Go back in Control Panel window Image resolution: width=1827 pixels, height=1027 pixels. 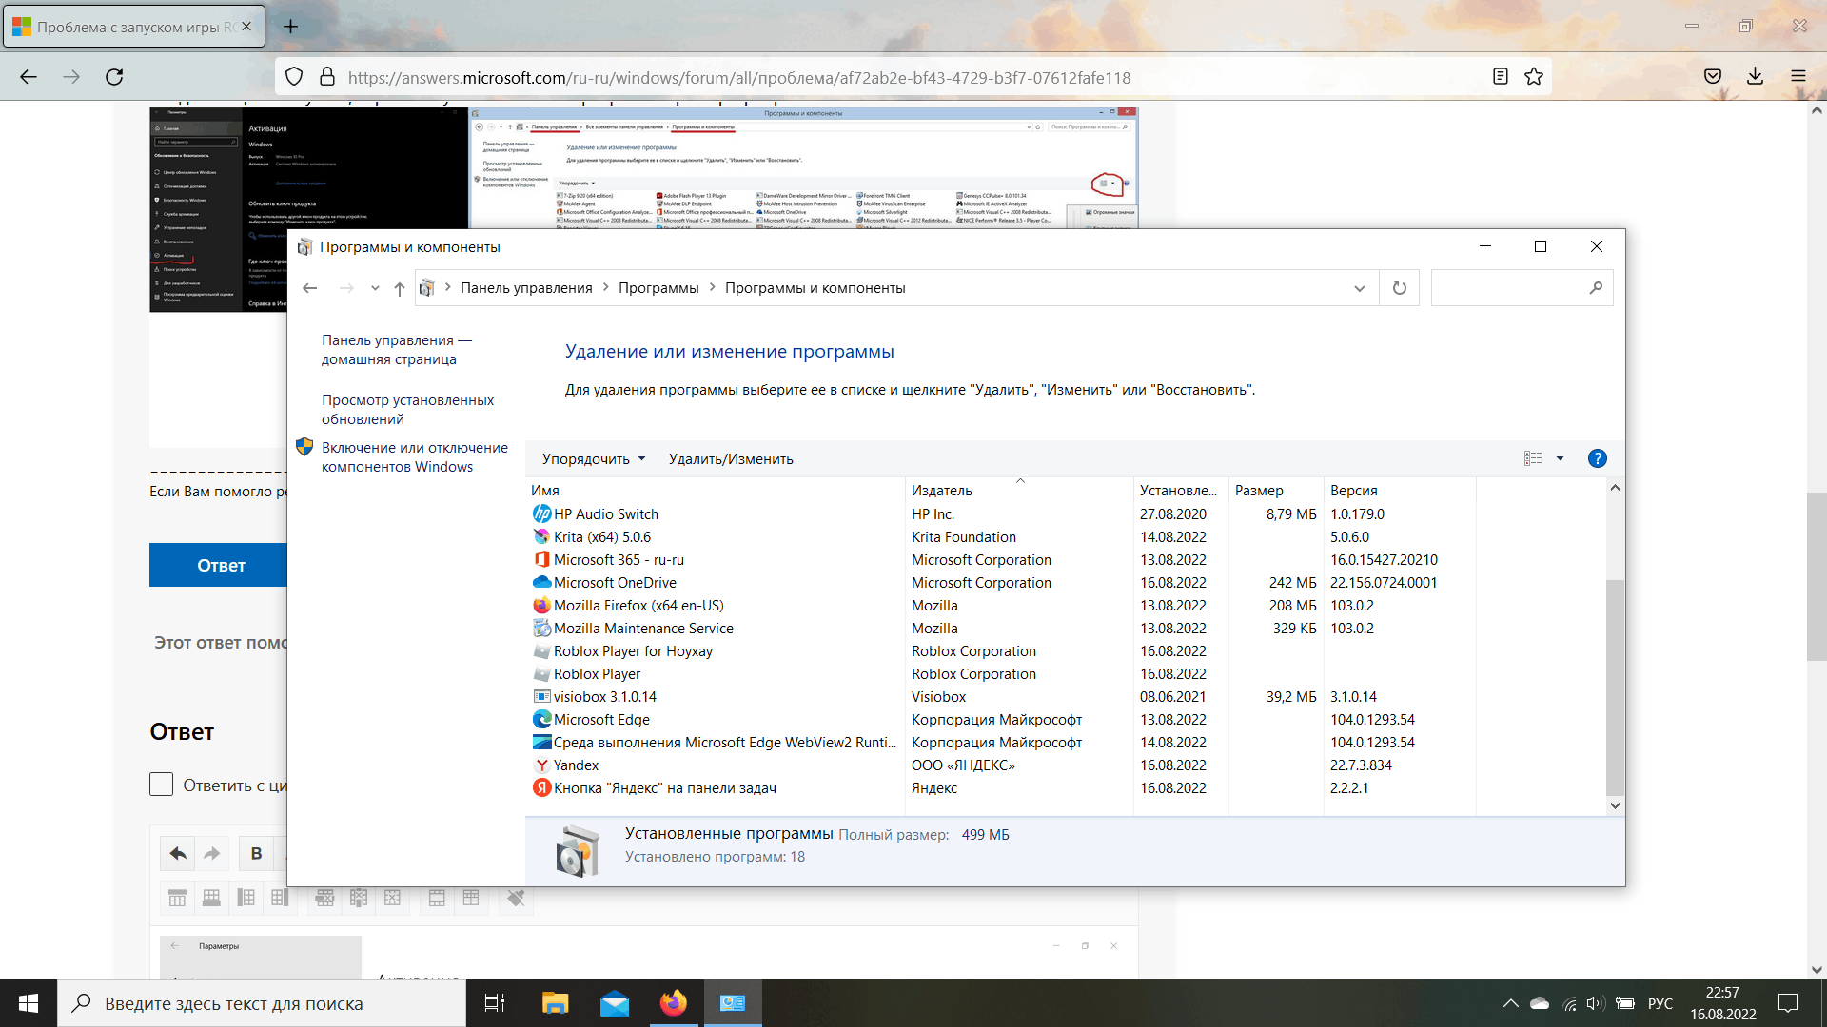(x=310, y=288)
